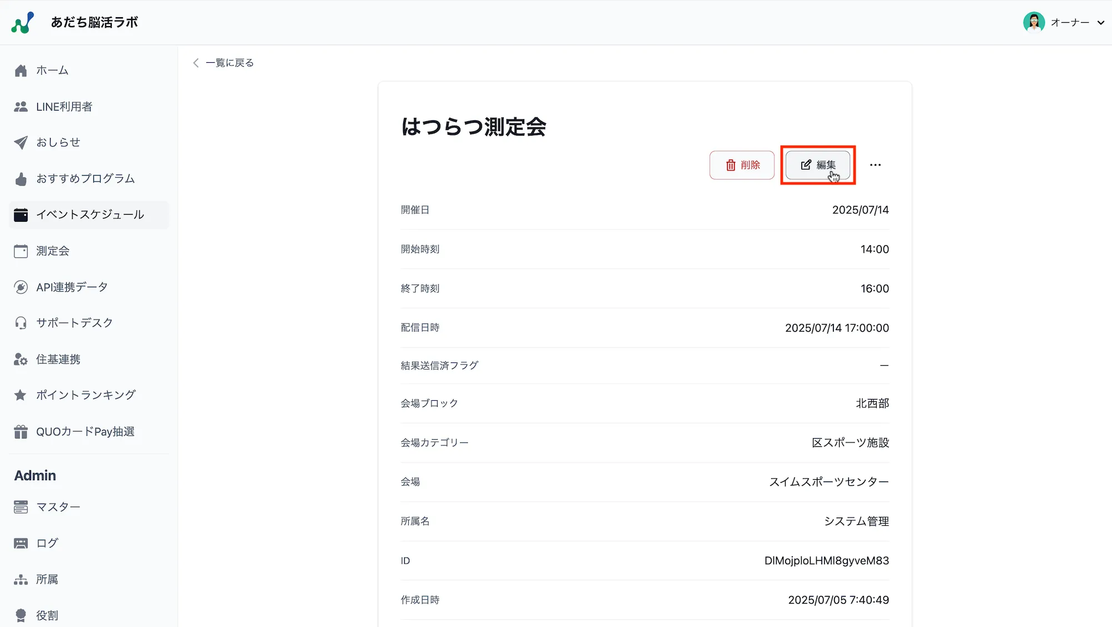This screenshot has height=627, width=1112.
Task: Select the API連携データ plug icon
Action: 21,287
